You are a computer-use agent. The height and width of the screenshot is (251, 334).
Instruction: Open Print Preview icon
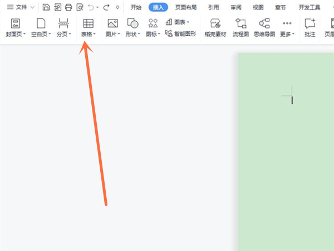click(80, 7)
